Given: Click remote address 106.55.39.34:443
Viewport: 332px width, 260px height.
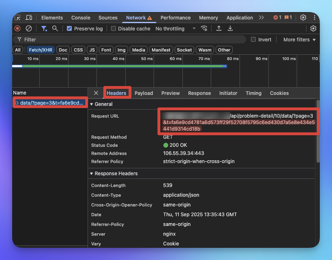Looking at the screenshot, I should (x=183, y=153).
